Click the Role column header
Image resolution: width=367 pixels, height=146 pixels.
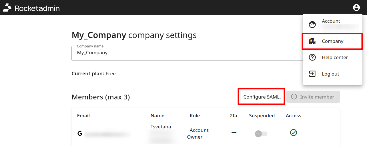coord(195,116)
